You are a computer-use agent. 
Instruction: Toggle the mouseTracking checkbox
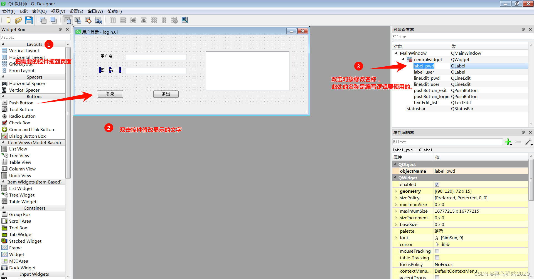click(x=437, y=251)
